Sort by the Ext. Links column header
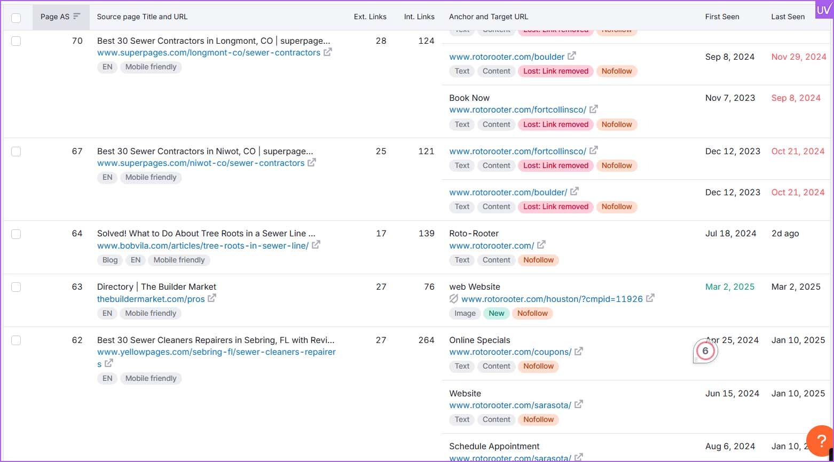 pyautogui.click(x=370, y=17)
